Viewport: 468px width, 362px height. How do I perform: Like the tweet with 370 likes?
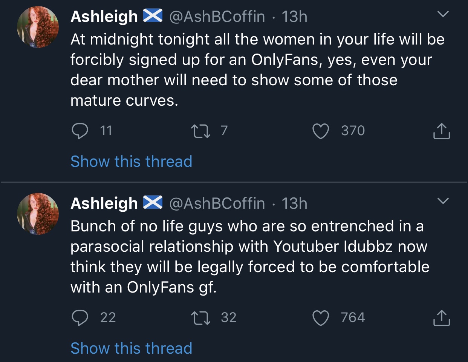[x=321, y=131]
